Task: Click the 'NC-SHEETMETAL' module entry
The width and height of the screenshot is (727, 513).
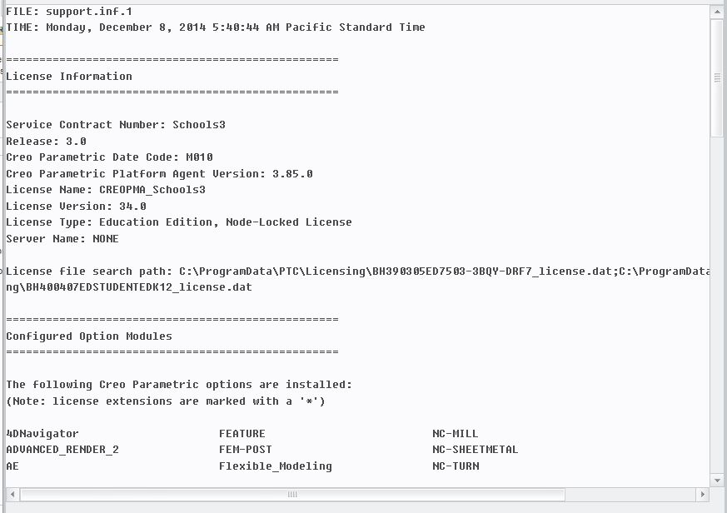Action: click(476, 450)
